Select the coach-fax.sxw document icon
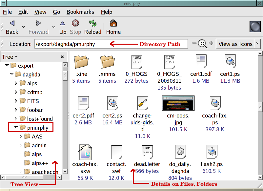263x191 pixels. click(85, 152)
